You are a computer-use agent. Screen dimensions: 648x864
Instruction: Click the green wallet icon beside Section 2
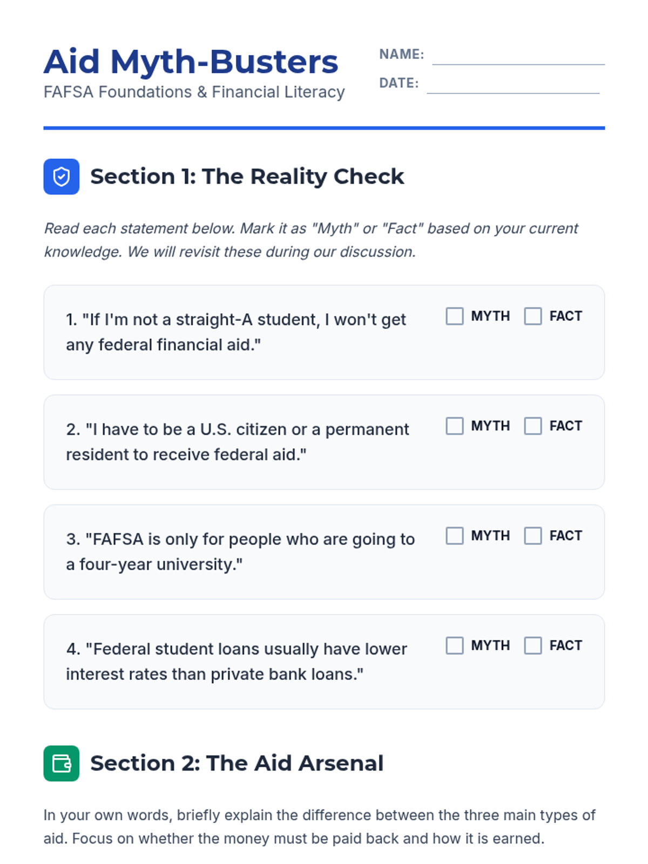(61, 763)
